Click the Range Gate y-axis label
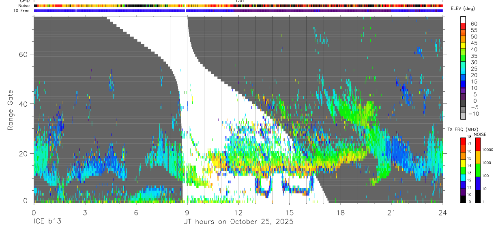Image resolution: width=498 pixels, height=230 pixels. pyautogui.click(x=11, y=110)
